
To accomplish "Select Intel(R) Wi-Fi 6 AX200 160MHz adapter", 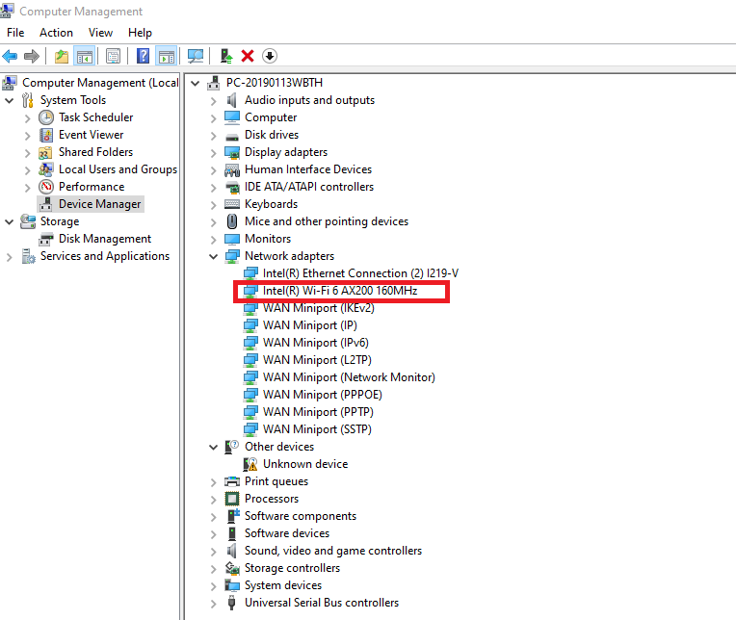I will [340, 291].
